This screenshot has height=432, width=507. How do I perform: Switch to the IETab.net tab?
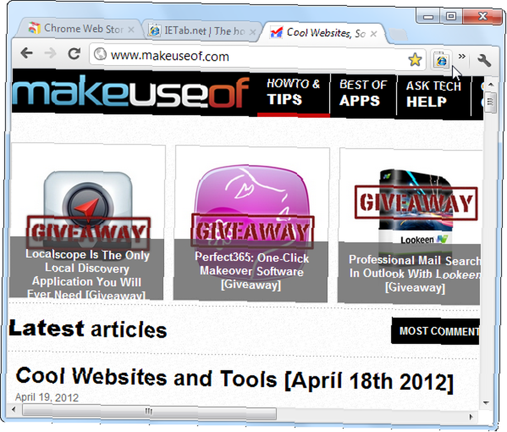tap(202, 31)
